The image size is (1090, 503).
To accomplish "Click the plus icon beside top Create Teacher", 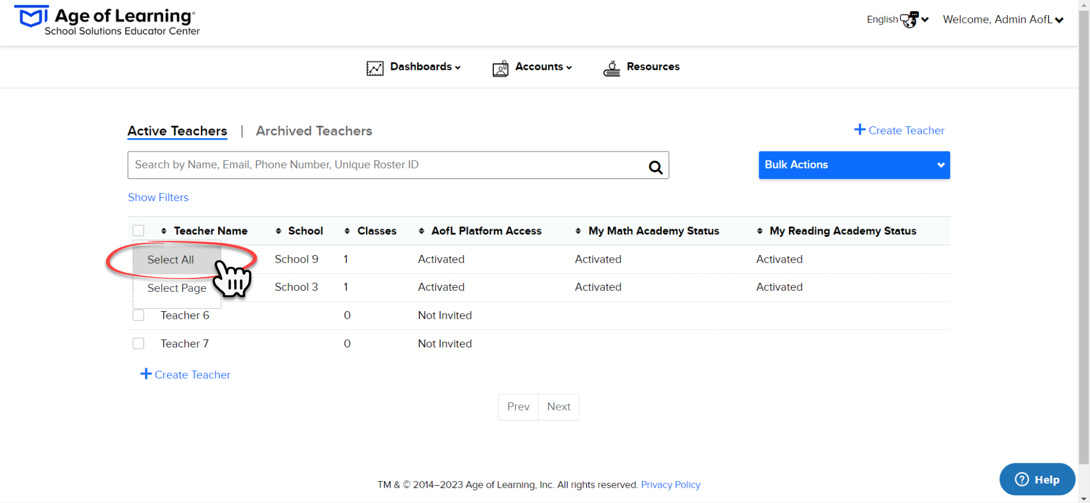I will coord(859,129).
